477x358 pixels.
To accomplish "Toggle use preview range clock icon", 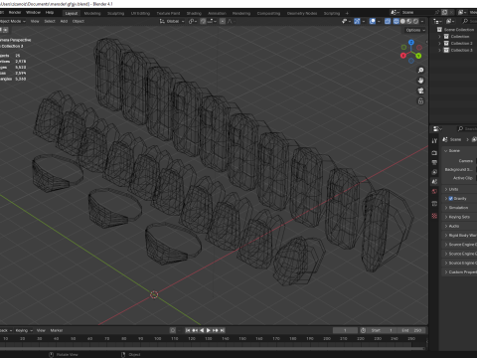I will coord(363,330).
